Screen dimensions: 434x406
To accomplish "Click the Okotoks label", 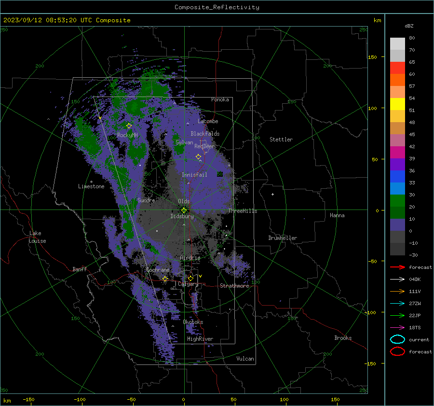I will point(193,322).
